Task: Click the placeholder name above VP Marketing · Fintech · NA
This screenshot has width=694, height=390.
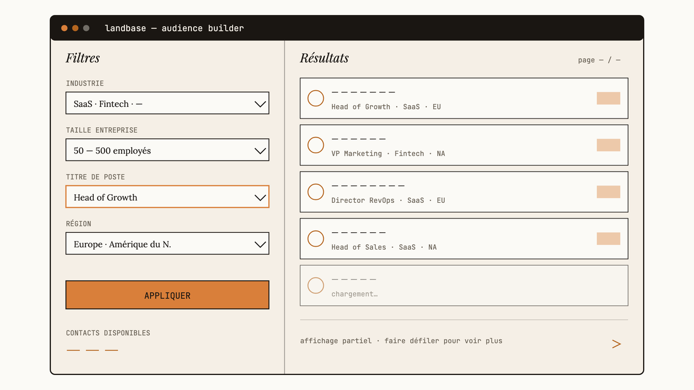Action: [x=359, y=139]
